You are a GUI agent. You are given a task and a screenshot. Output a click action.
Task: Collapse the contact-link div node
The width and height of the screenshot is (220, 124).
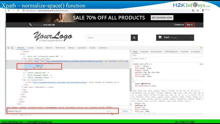22,80
